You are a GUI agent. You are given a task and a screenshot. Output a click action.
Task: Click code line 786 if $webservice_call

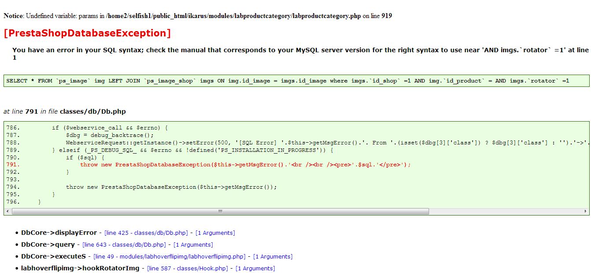coord(110,128)
